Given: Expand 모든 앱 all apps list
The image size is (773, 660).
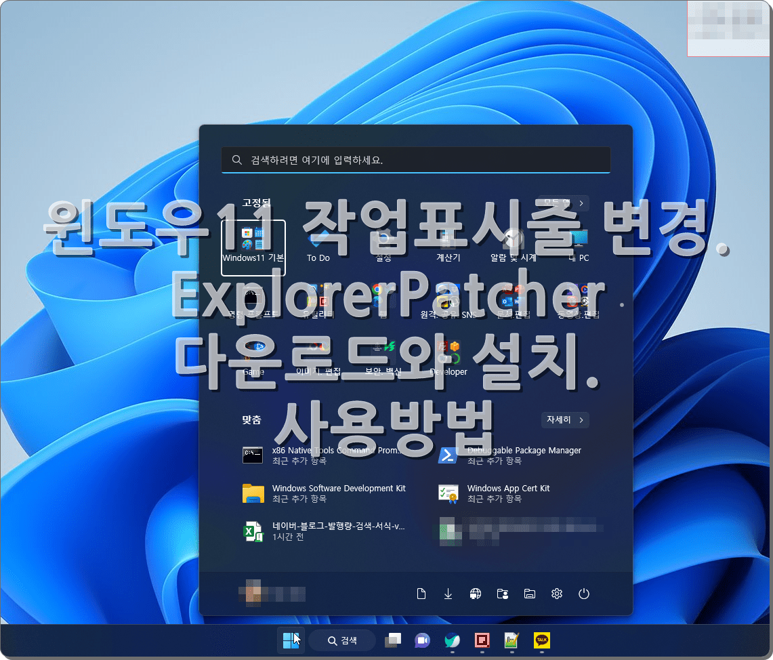Looking at the screenshot, I should point(564,203).
